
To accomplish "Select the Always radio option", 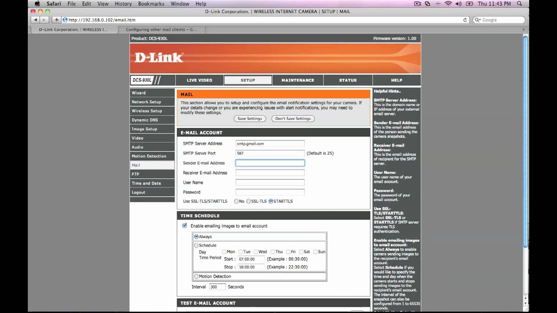I will pyautogui.click(x=196, y=236).
